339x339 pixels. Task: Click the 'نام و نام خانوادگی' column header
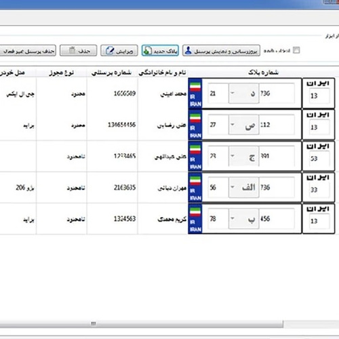(x=163, y=73)
